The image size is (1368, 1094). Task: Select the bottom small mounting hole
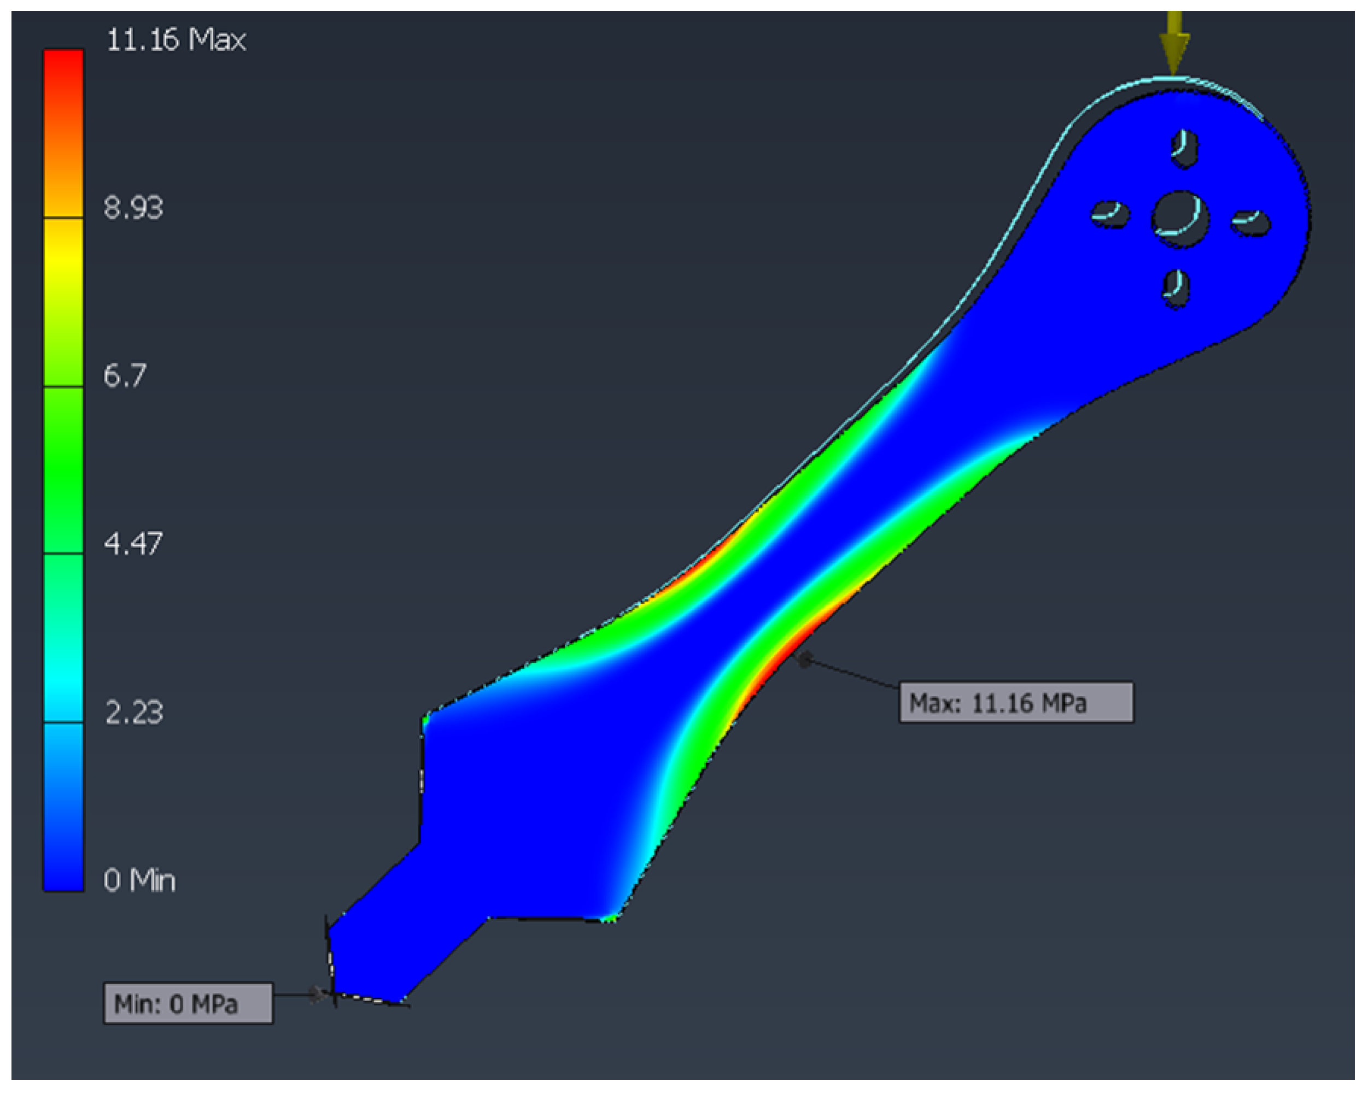[1176, 289]
